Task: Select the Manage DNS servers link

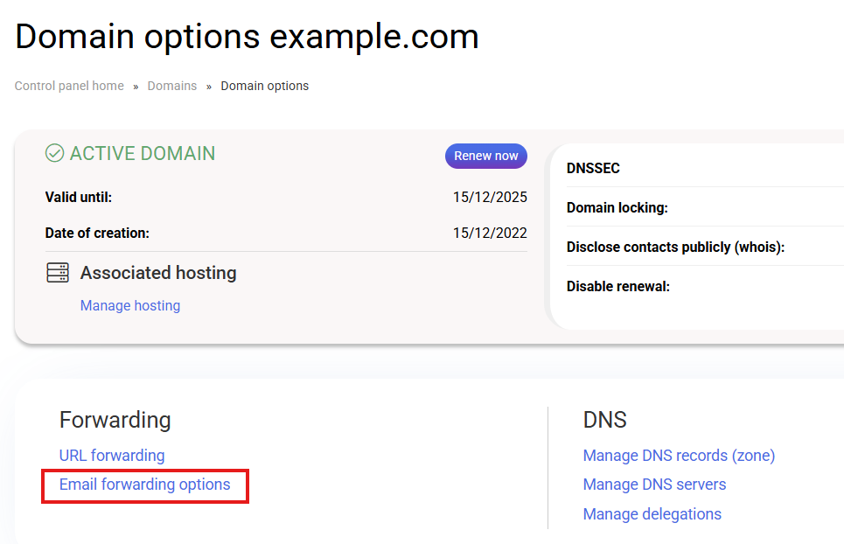Action: [654, 485]
